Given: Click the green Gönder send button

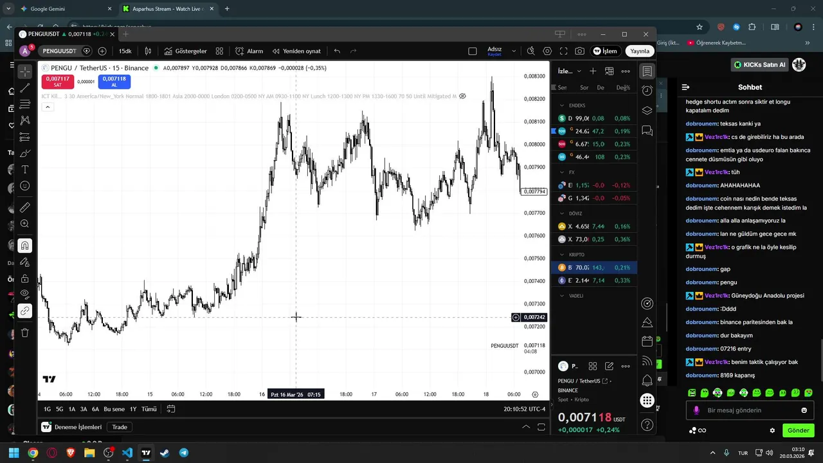Looking at the screenshot, I should click(x=799, y=430).
